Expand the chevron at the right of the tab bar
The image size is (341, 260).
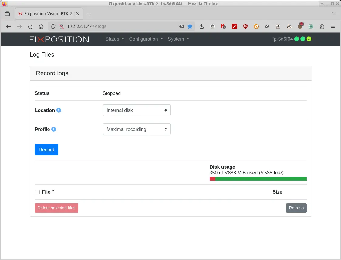click(334, 14)
